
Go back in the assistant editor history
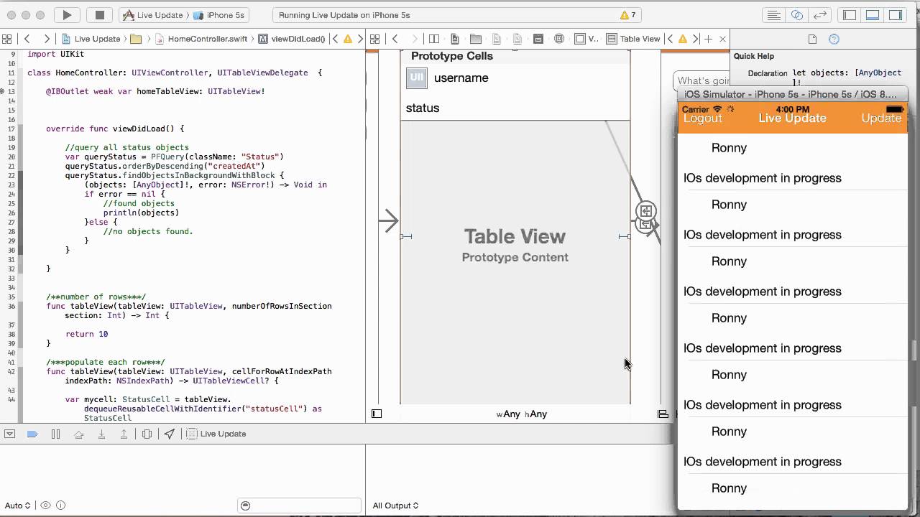click(395, 39)
